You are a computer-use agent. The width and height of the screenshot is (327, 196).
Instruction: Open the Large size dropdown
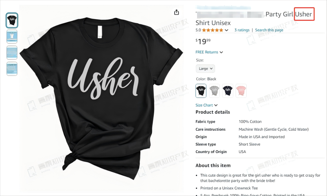[x=205, y=69]
